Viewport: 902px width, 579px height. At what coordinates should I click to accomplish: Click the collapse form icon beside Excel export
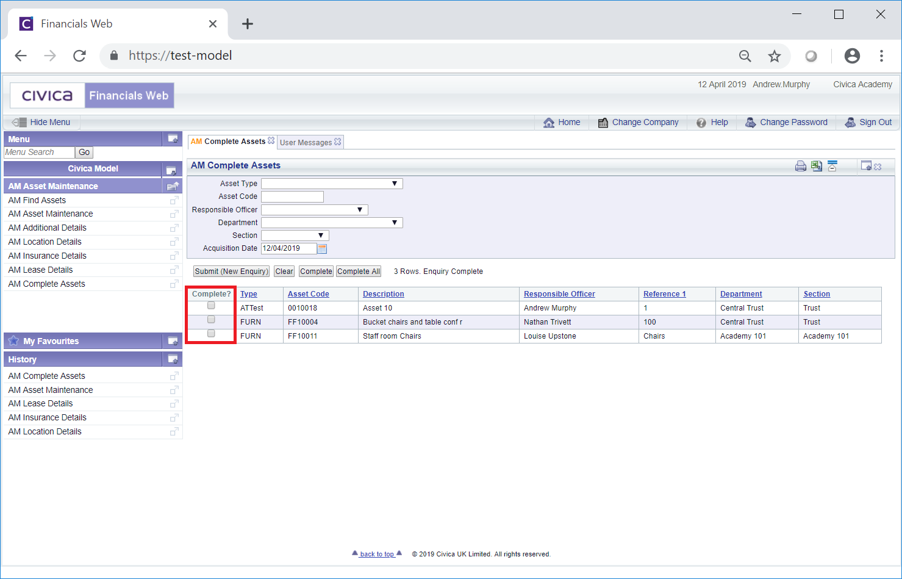(832, 166)
